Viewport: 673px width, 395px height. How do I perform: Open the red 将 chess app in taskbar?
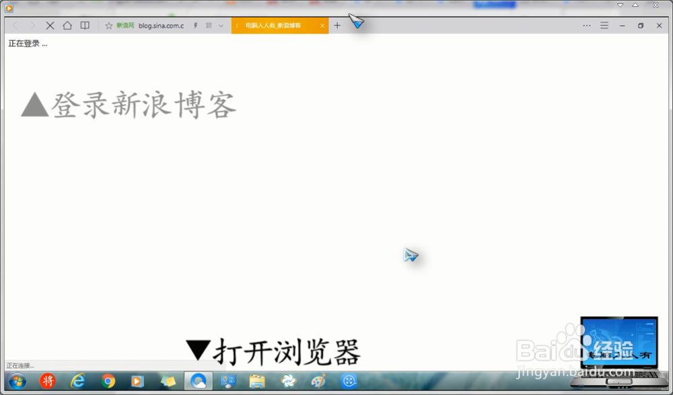(48, 381)
